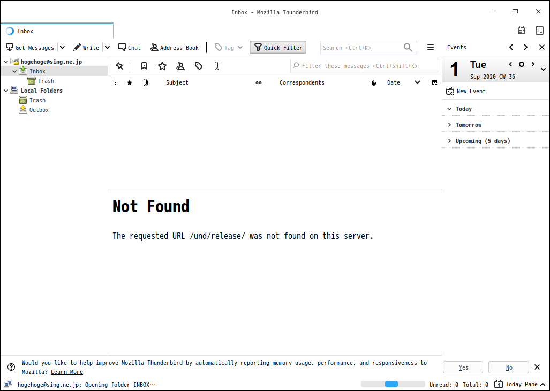Viewport: 550px width, 391px height.
Task: Switch to the Calendar tab icon
Action: pos(522,31)
